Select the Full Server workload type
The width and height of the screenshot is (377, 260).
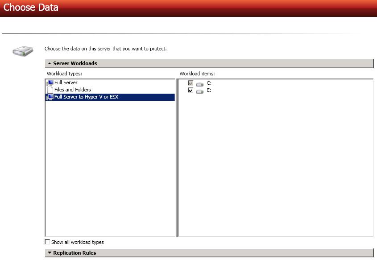click(66, 83)
